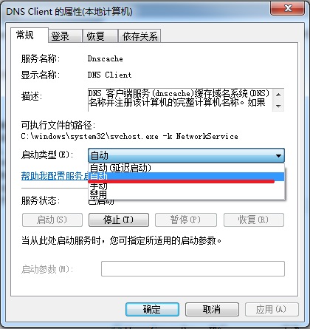The width and height of the screenshot is (310, 329).
Task: Click the description scroll down arrow
Action: click(x=278, y=106)
